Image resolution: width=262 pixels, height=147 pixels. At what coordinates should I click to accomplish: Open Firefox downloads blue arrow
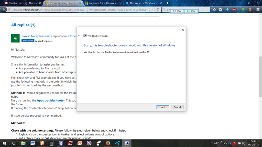click(227, 9)
